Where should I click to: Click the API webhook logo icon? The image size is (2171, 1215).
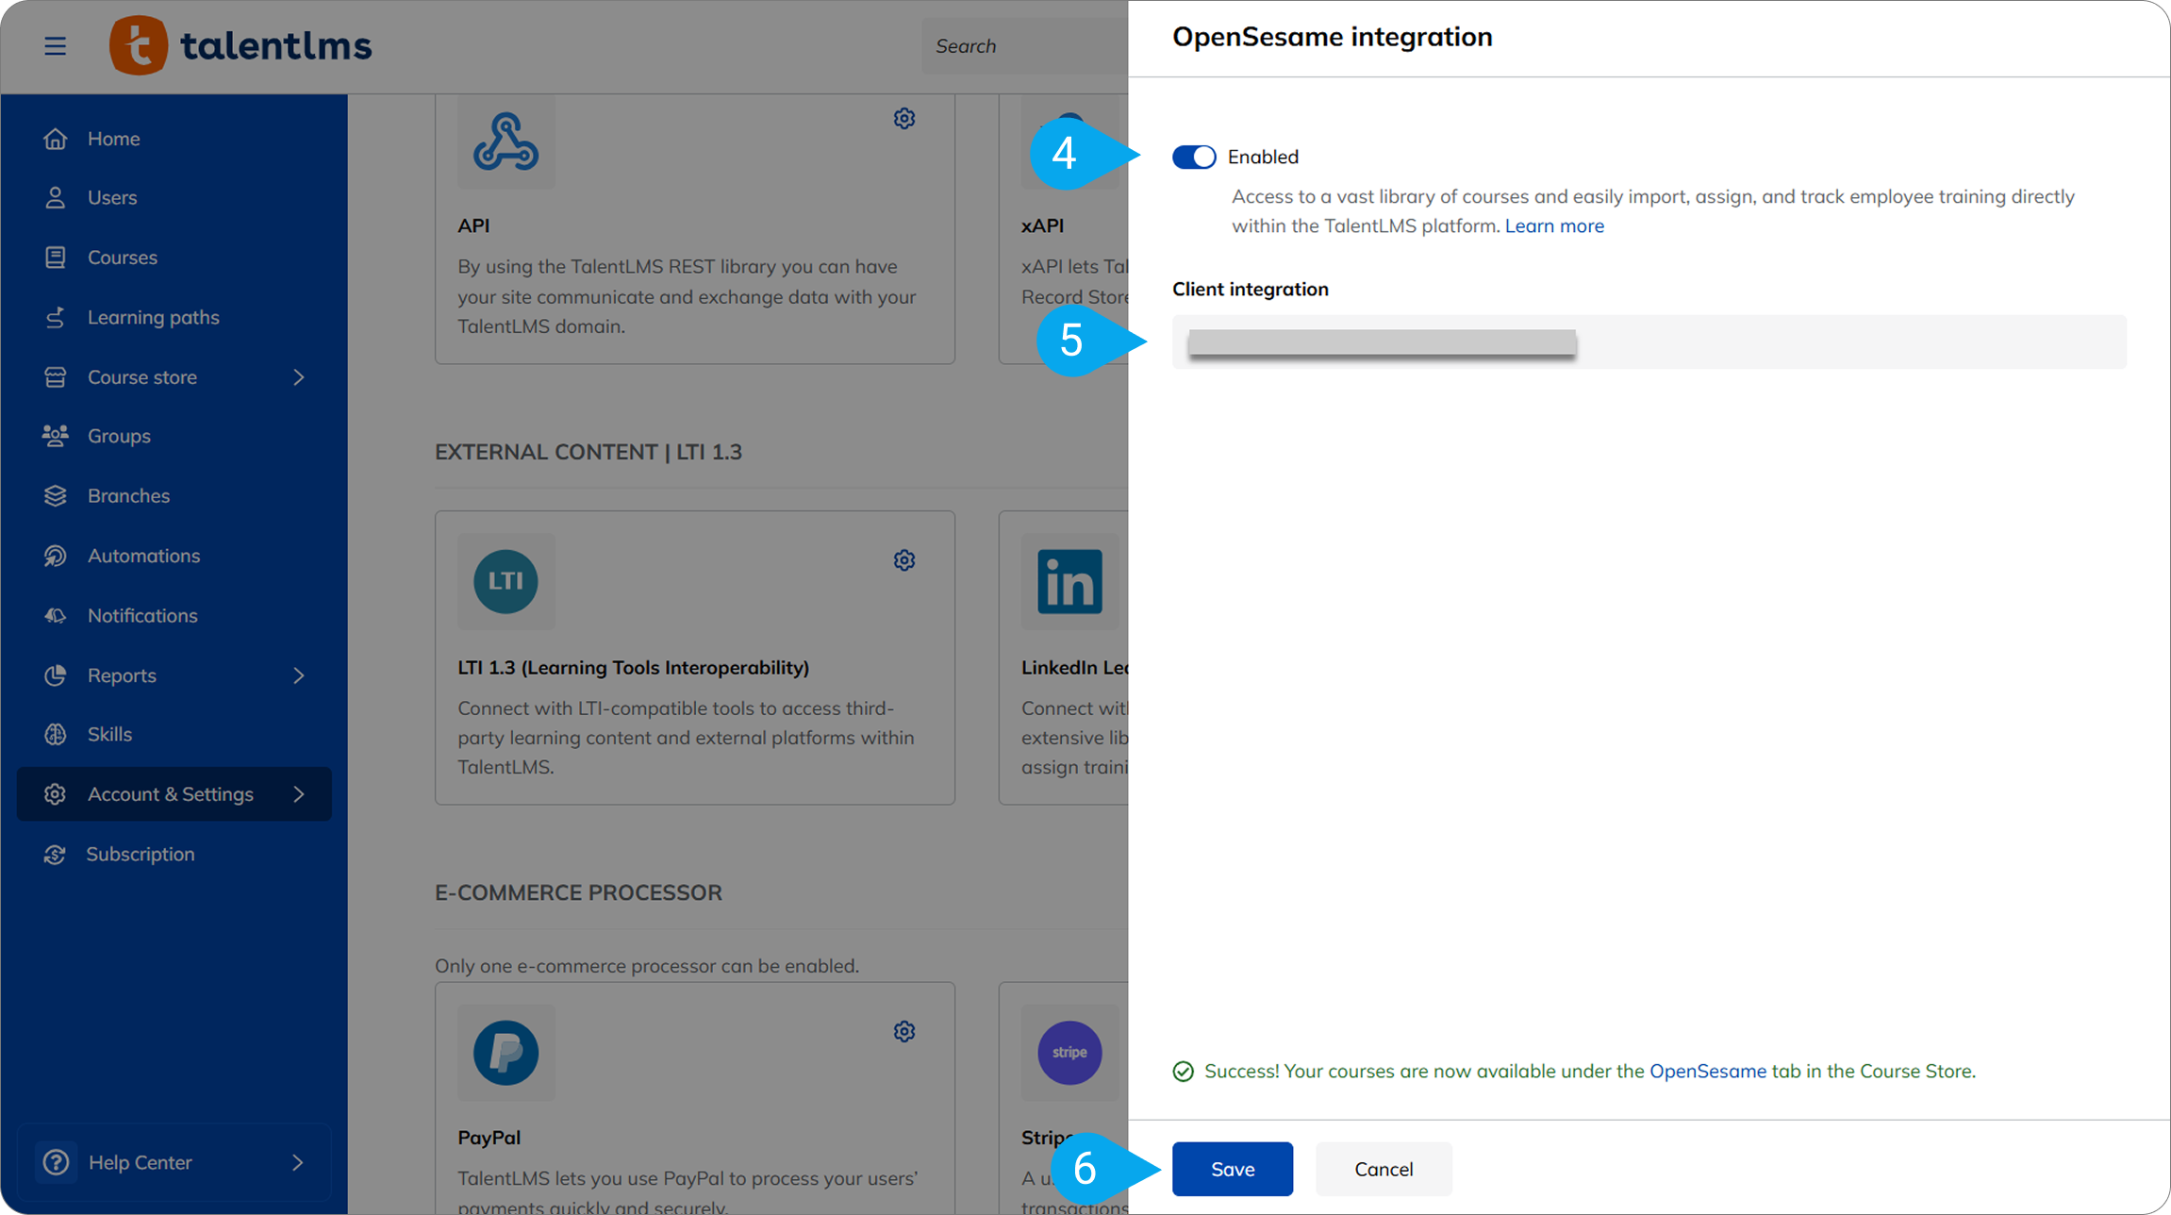click(x=505, y=141)
